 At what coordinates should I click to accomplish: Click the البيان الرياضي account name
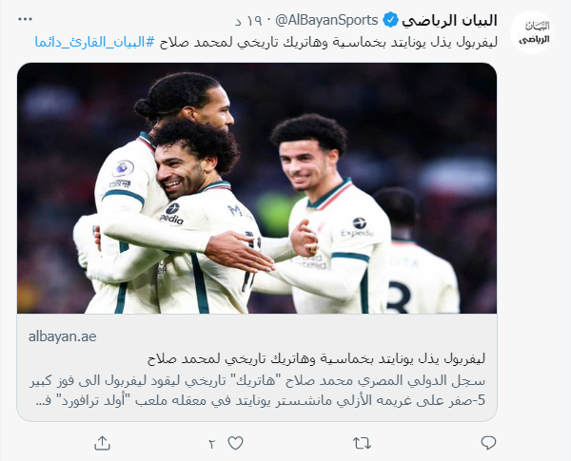449,20
